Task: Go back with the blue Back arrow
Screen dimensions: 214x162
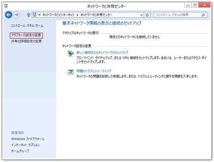Action: pos(9,15)
